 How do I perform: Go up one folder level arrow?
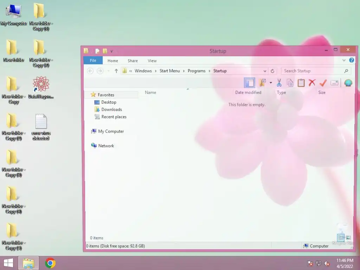pyautogui.click(x=116, y=71)
